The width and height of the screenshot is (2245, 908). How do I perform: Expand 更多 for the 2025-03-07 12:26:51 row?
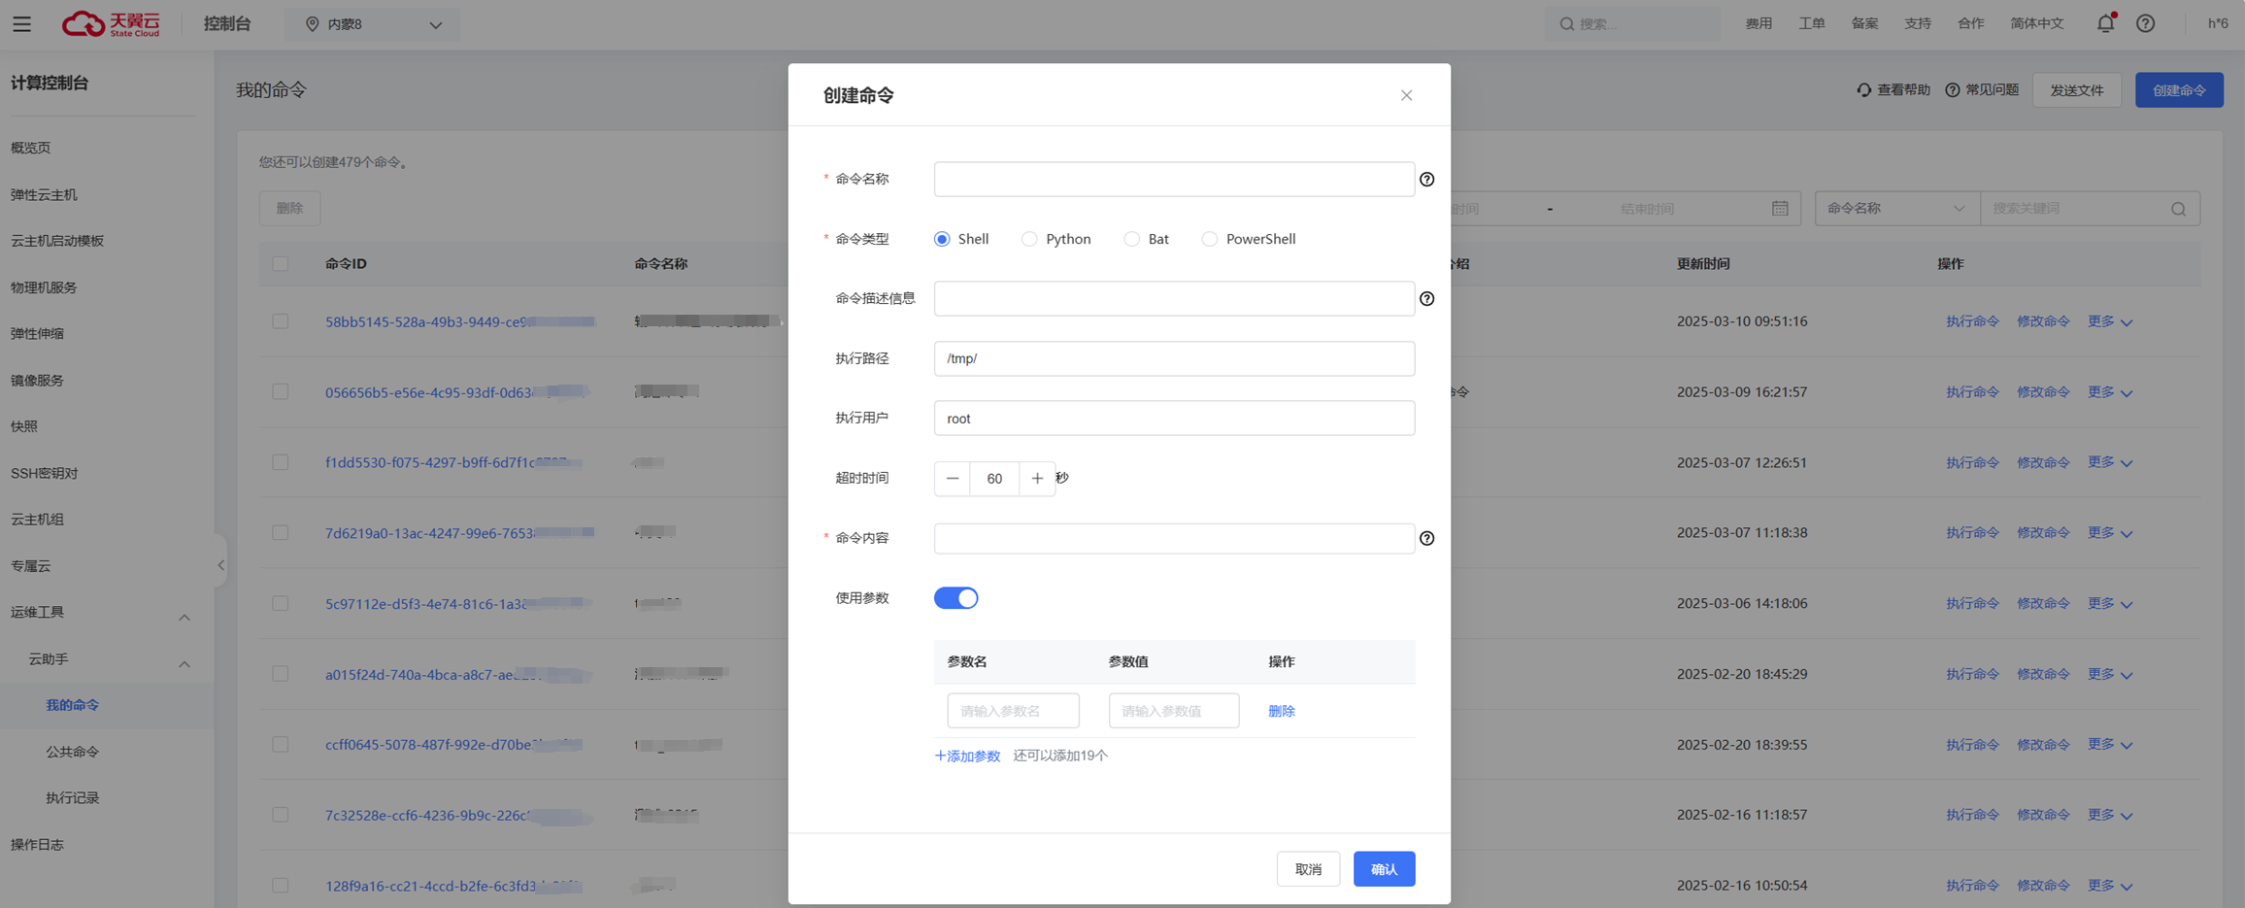point(2110,462)
